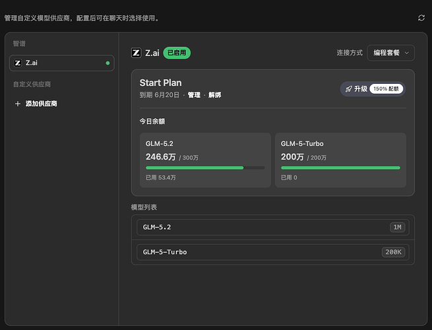Click the 升级 upgrade button
This screenshot has height=330, width=432.
[x=373, y=89]
